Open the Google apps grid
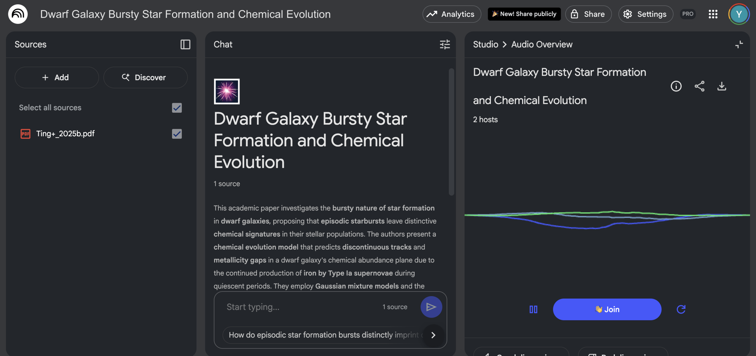This screenshot has width=756, height=356. click(713, 14)
